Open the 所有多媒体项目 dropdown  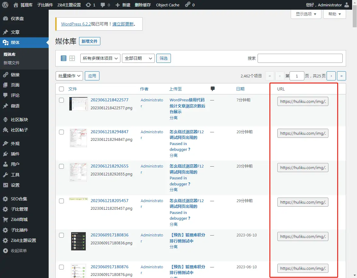click(x=100, y=58)
